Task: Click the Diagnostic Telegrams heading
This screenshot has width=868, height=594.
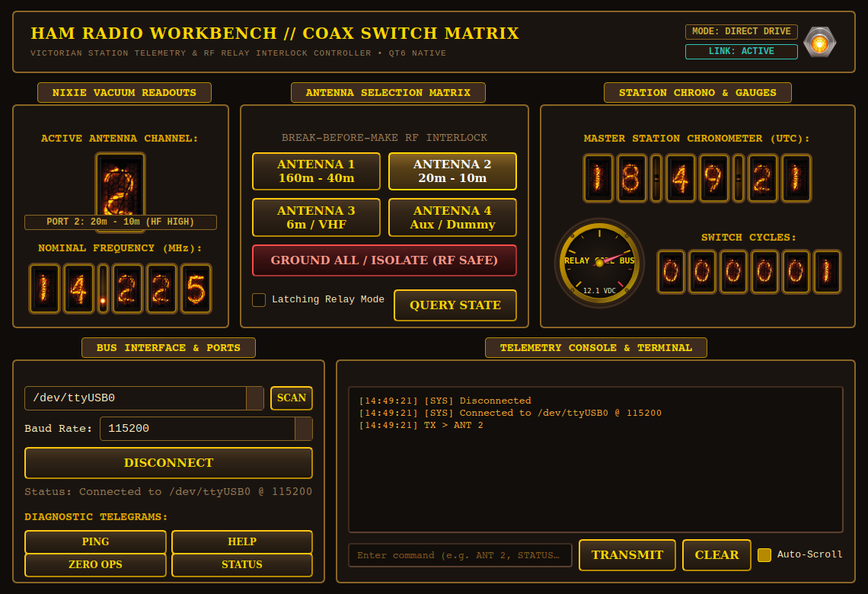Action: [x=96, y=516]
